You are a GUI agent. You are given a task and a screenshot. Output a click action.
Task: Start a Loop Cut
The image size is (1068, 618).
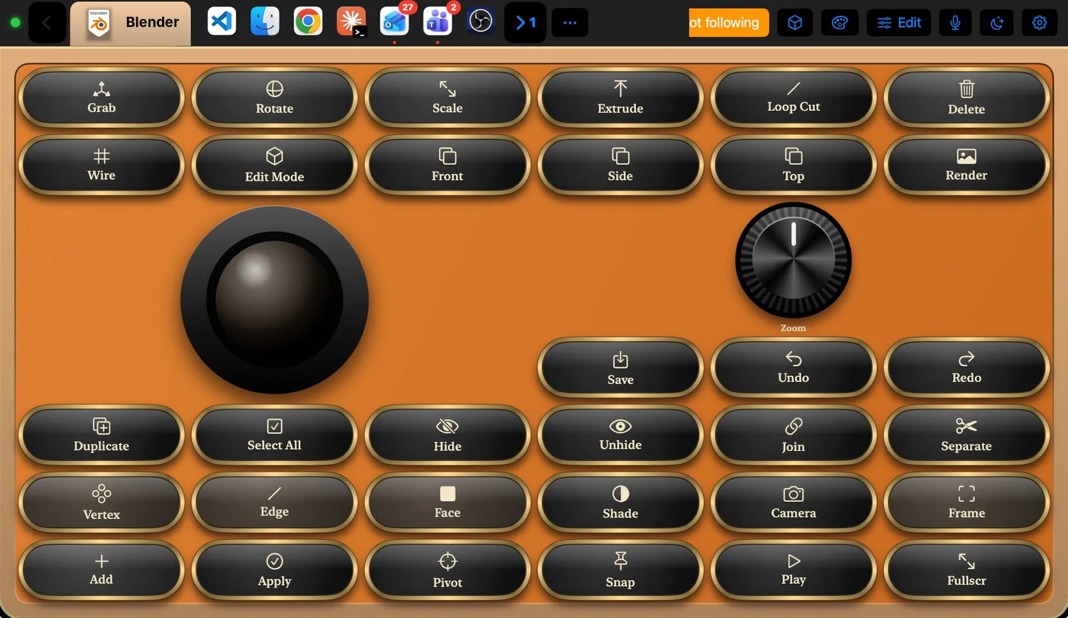point(793,98)
